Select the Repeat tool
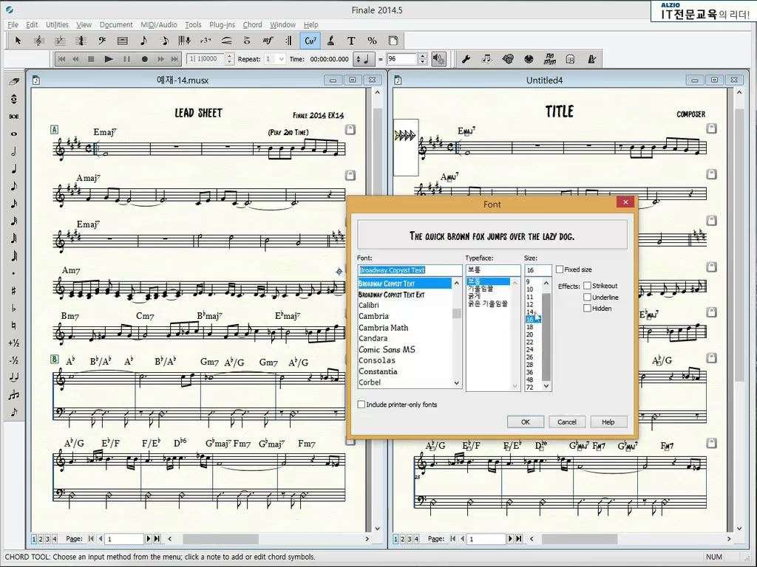 [289, 41]
